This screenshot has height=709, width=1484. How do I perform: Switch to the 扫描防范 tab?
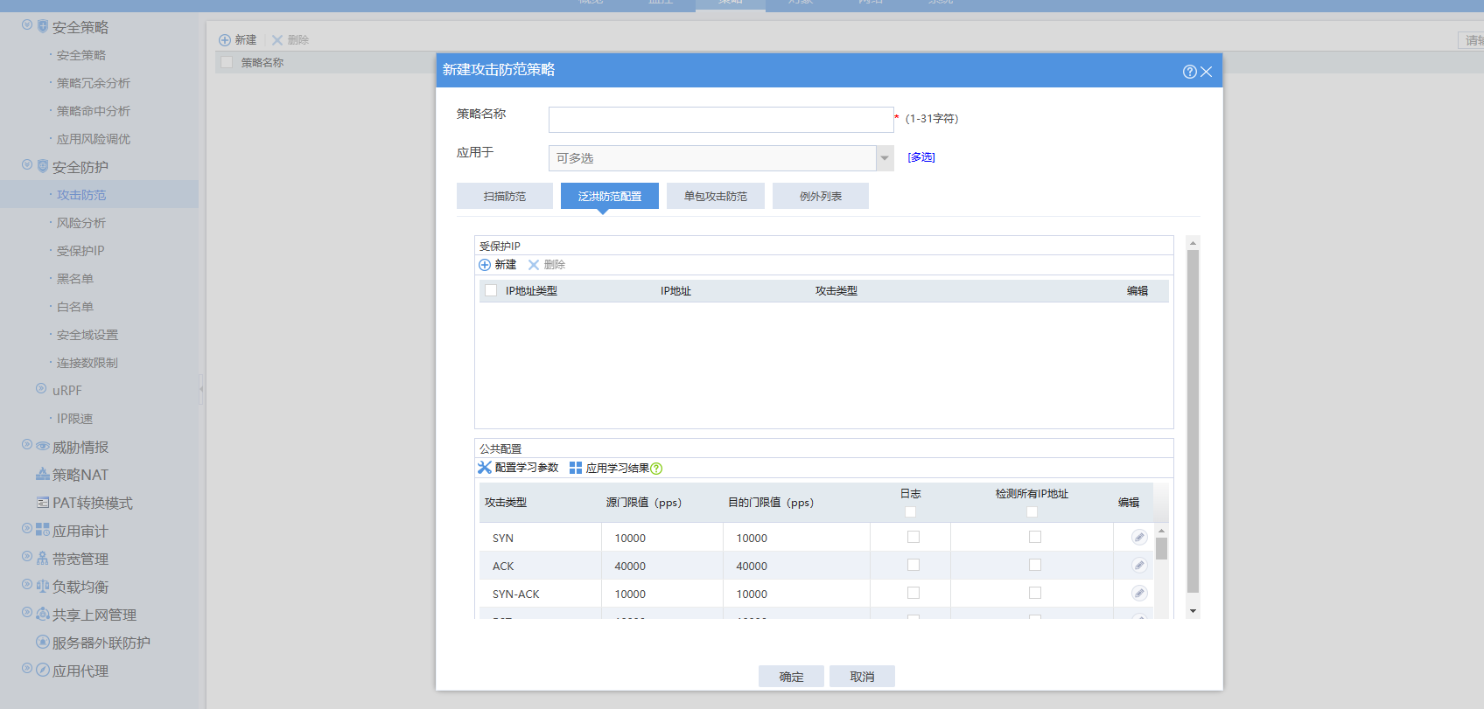505,196
